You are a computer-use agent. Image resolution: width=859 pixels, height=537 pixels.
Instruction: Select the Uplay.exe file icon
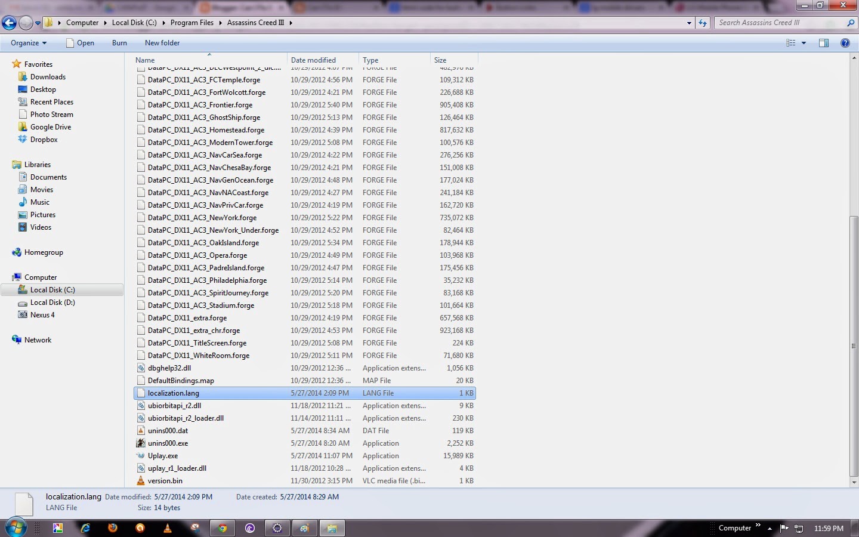pos(141,456)
